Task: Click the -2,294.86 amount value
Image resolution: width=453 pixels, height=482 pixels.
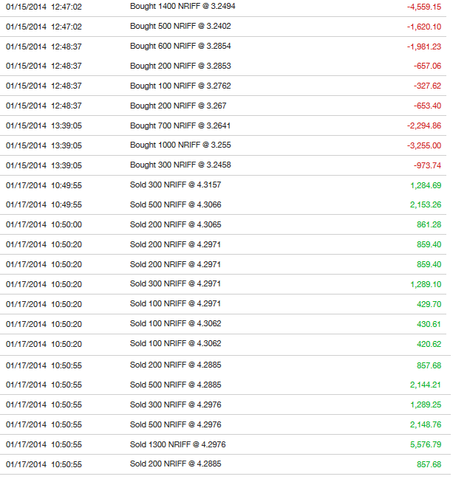Action: pyautogui.click(x=424, y=125)
